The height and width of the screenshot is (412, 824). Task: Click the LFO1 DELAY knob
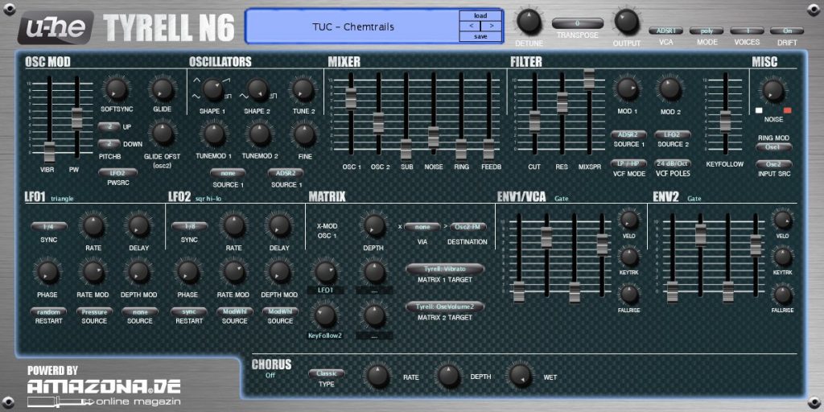coord(138,226)
